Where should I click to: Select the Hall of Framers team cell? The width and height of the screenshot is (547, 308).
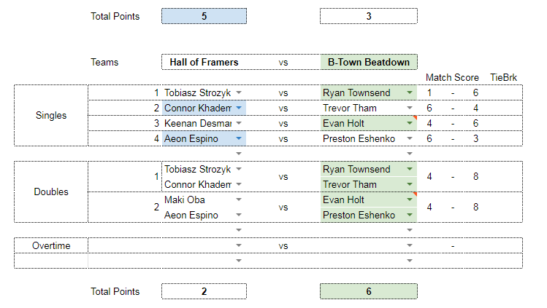coord(204,62)
